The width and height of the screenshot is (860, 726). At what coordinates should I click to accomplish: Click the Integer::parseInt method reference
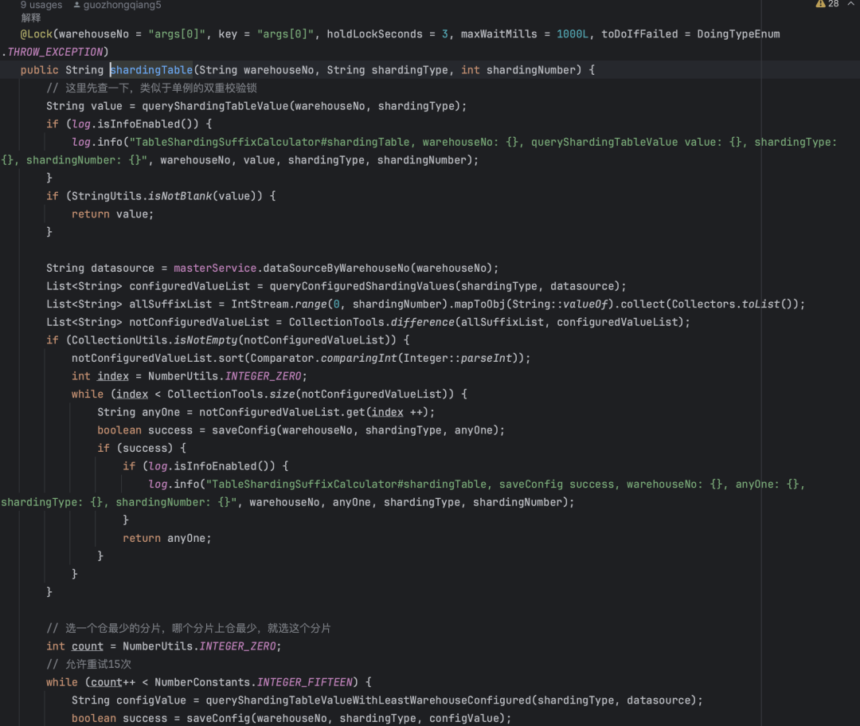(456, 359)
